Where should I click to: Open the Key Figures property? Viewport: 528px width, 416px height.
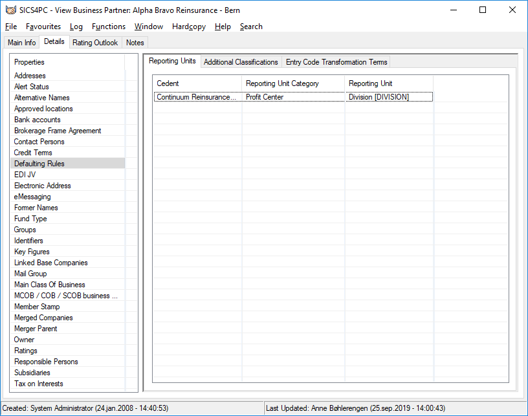click(32, 252)
